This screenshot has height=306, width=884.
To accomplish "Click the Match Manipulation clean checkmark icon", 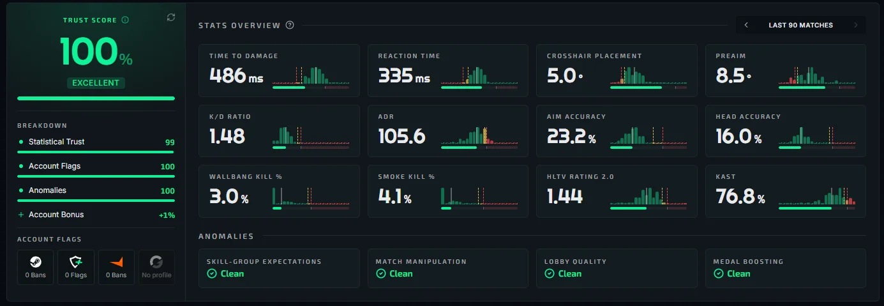I will coord(380,273).
